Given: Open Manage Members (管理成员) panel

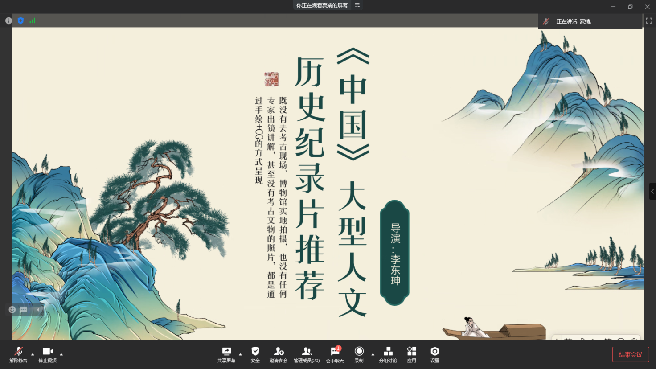Looking at the screenshot, I should pos(307,354).
